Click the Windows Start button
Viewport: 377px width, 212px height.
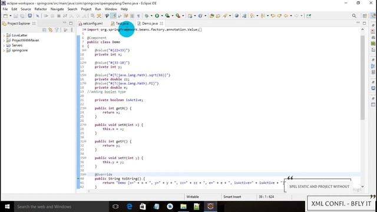pos(7,207)
